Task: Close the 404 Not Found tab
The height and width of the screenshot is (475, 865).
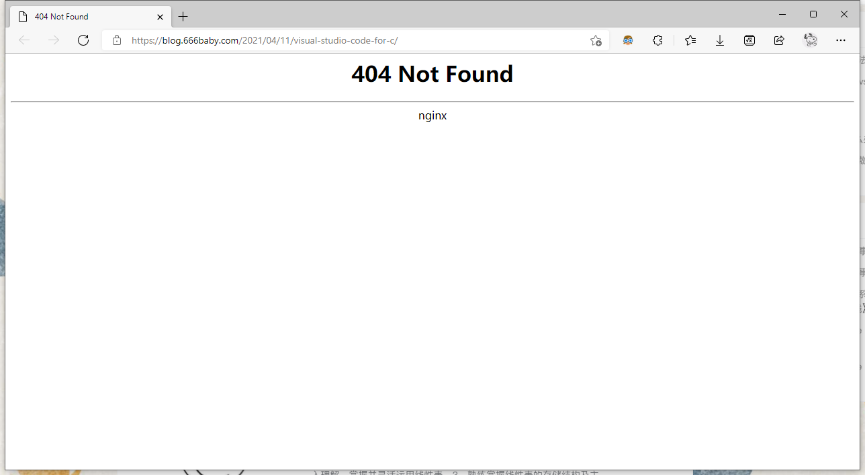Action: click(160, 17)
